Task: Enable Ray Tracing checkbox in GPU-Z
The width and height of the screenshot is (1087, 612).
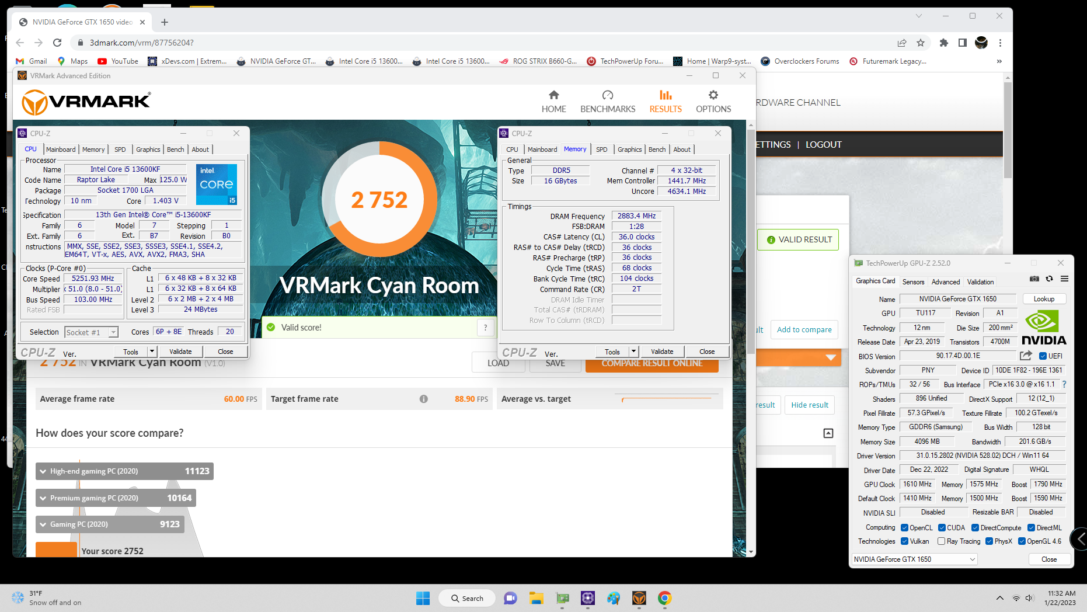Action: coord(941,541)
